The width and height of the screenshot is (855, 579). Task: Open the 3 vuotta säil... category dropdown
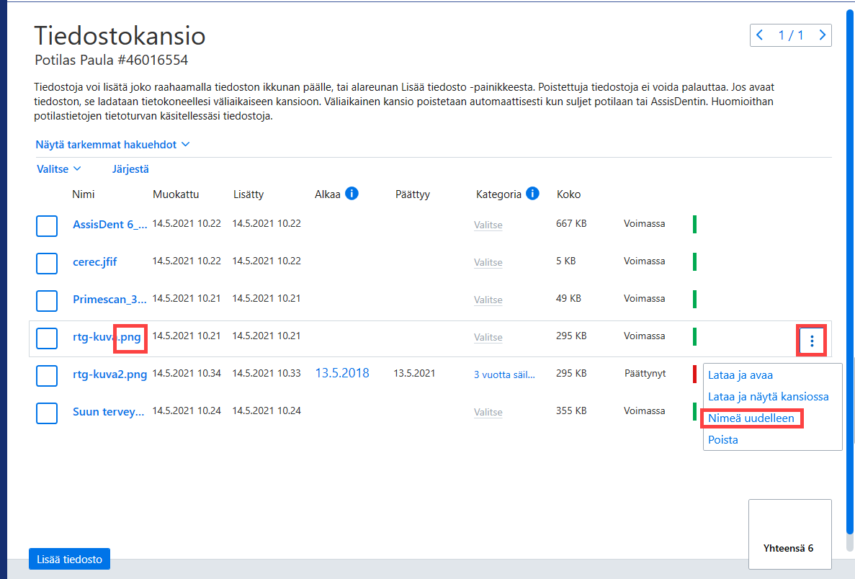pos(504,374)
